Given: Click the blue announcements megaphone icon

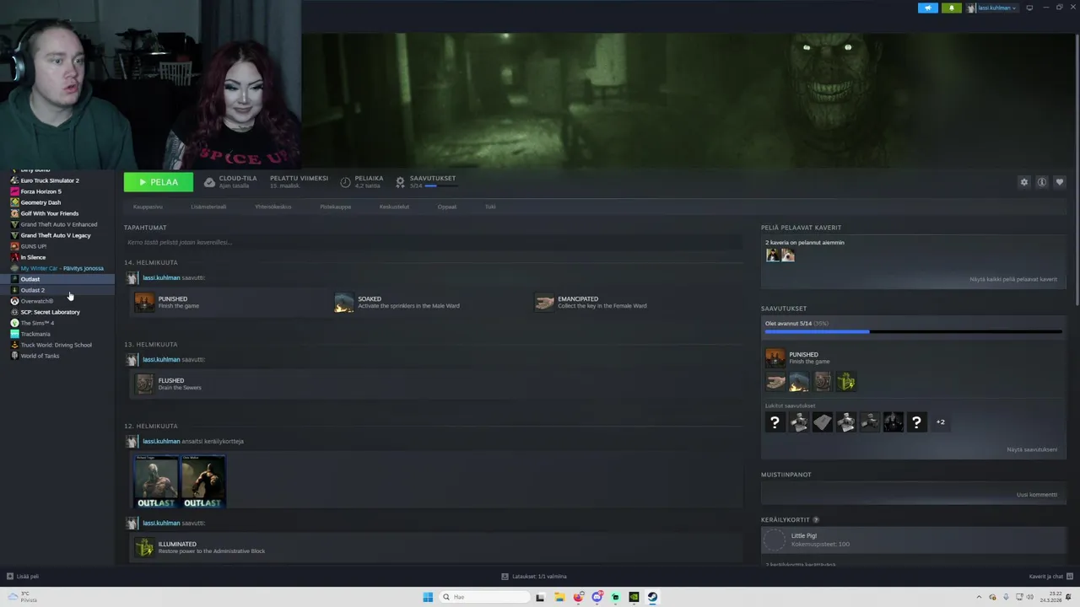Looking at the screenshot, I should tap(928, 8).
